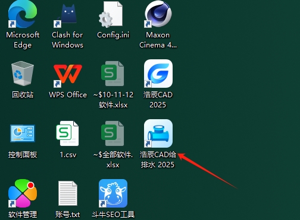Viewport: 300px width, 220px height.
Task: Select the Control Panel (控制面板) icon
Action: 23,133
